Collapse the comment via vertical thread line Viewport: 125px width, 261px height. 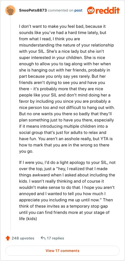pyautogui.click(x=11, y=123)
